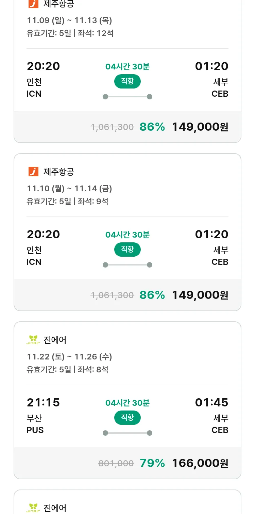The height and width of the screenshot is (514, 255).
Task: Click the 79% discount label
Action: 152,463
